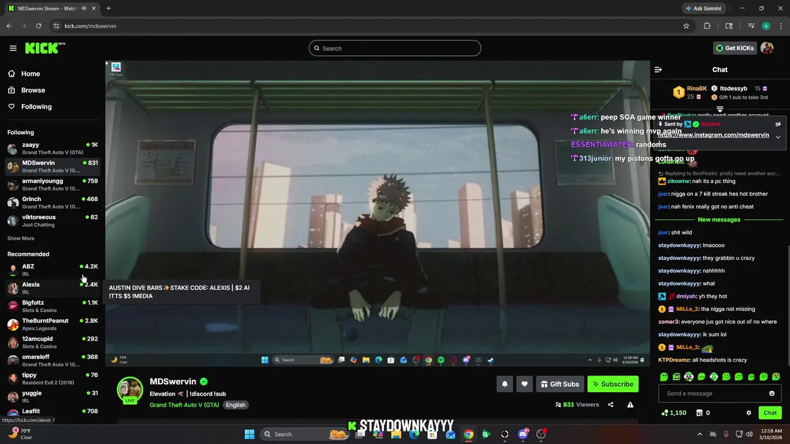The width and height of the screenshot is (790, 444).
Task: Click the kick.com/MDSwervin address bar
Action: [x=370, y=26]
